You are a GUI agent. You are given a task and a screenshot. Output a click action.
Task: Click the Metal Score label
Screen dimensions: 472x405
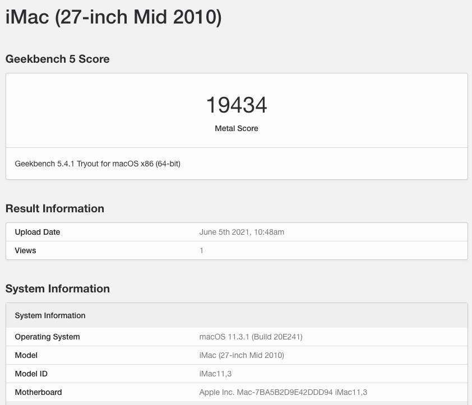point(236,128)
